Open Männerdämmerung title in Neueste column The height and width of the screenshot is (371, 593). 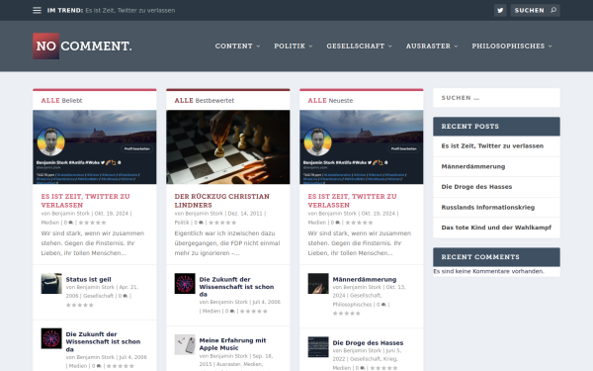pos(365,279)
